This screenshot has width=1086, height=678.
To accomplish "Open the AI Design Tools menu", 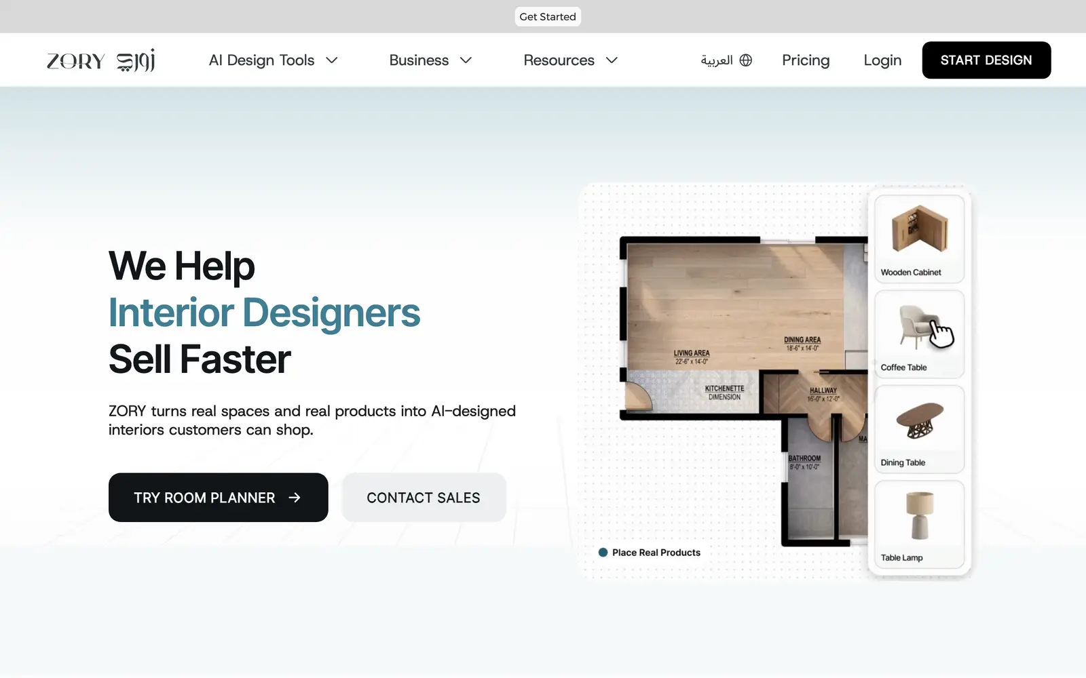I will pyautogui.click(x=274, y=60).
